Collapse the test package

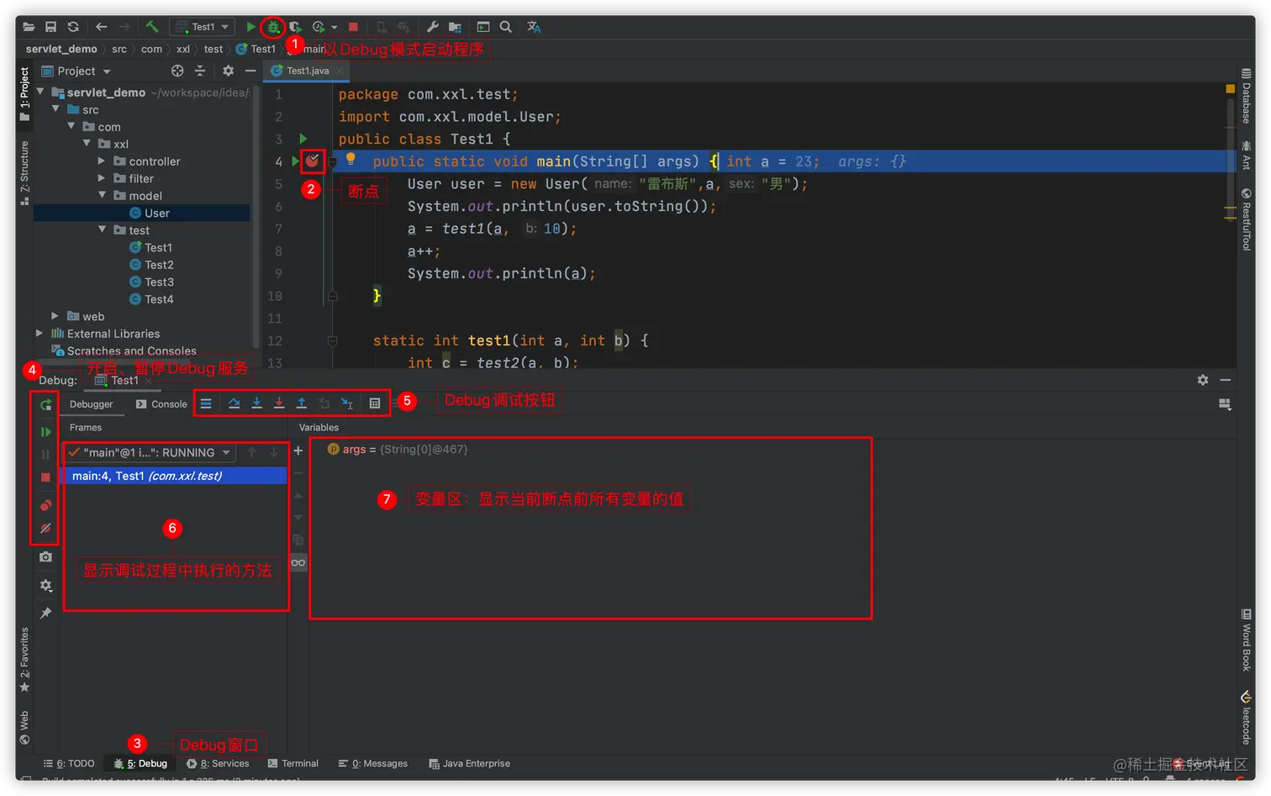pos(102,229)
